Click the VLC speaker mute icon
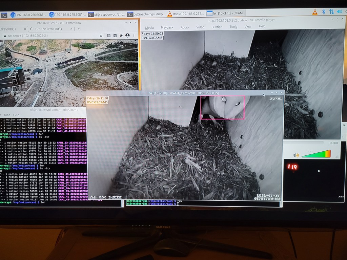Screen dimensions: 347x260 [x=296, y=155]
